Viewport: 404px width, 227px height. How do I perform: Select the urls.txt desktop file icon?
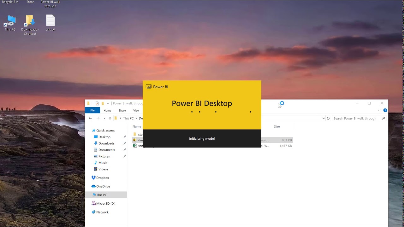(50, 23)
